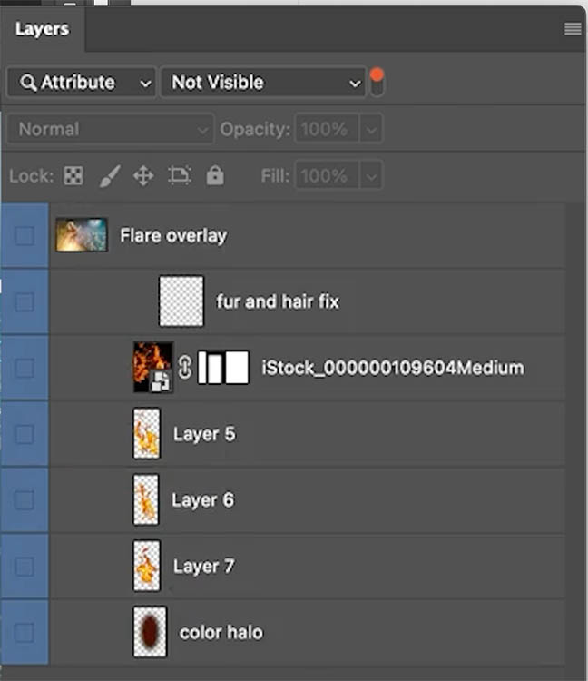Select the 'fur and hair fix' layer name
Viewport: 588px width, 681px height.
(278, 301)
